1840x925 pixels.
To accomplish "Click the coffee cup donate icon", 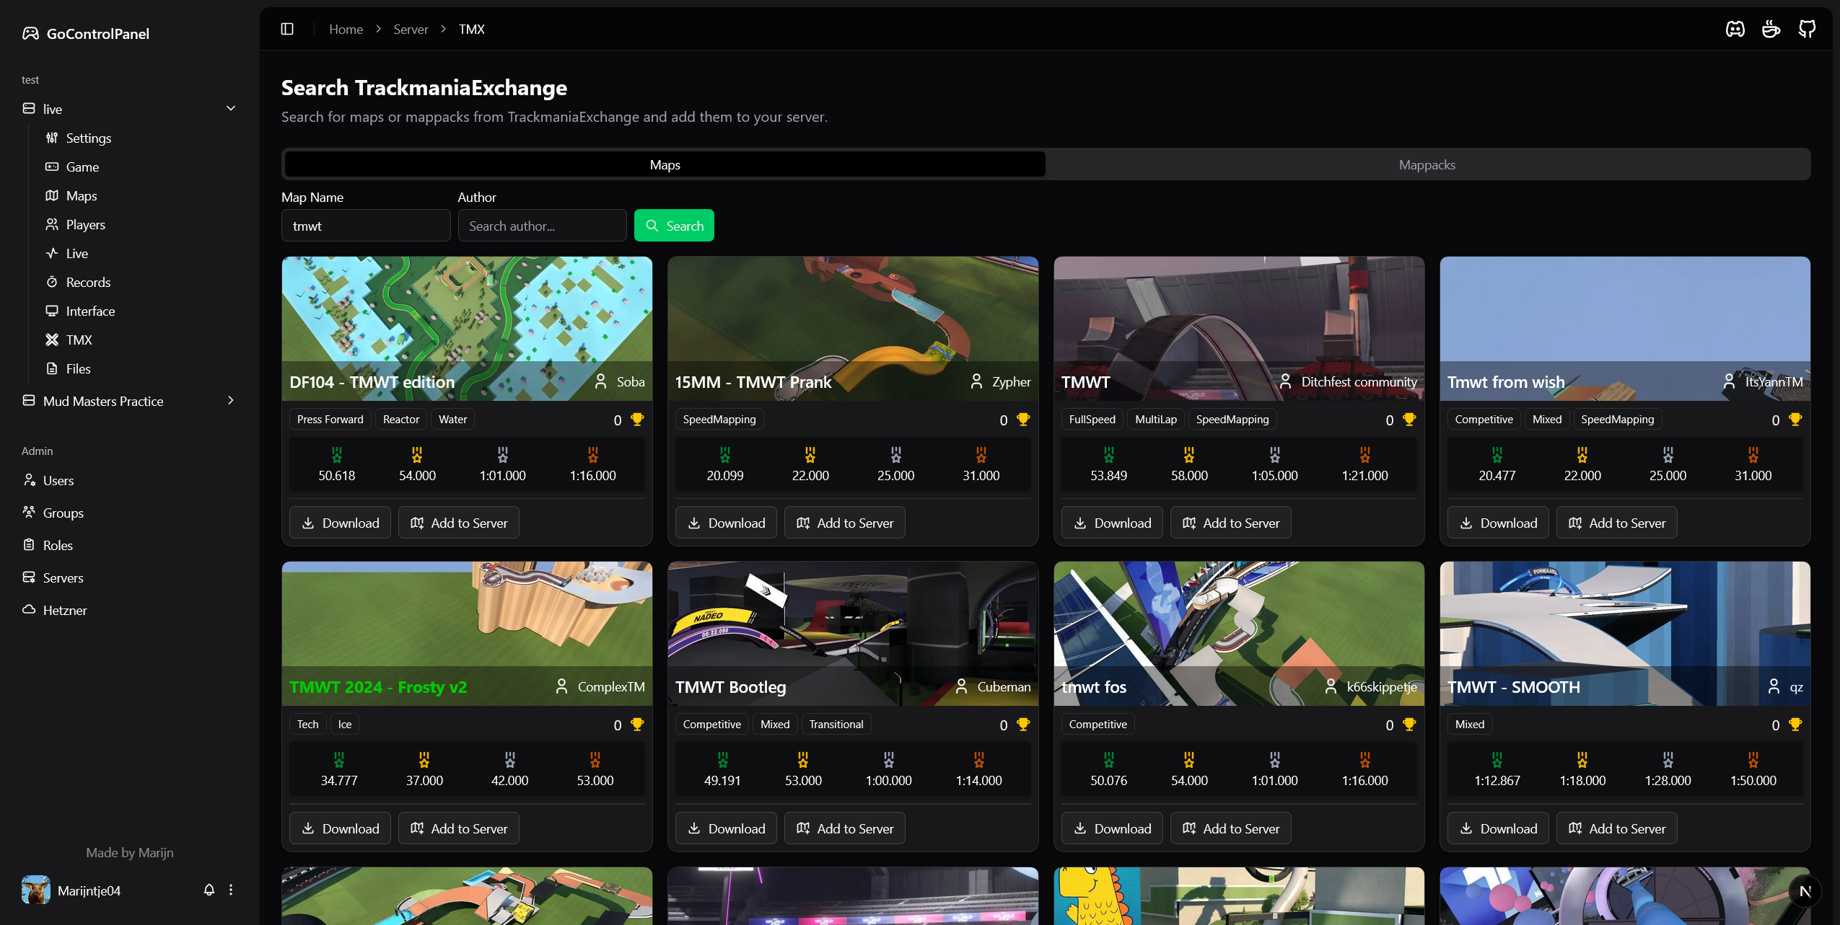I will pos(1771,29).
